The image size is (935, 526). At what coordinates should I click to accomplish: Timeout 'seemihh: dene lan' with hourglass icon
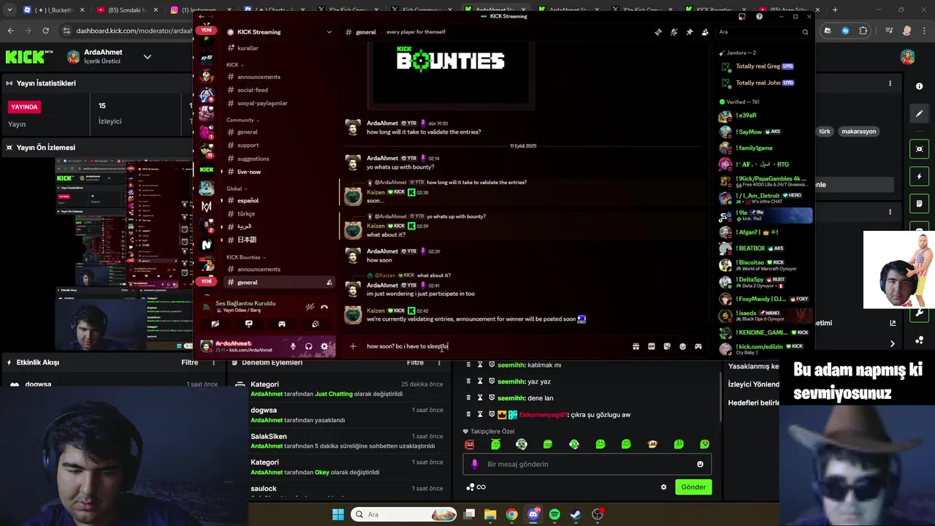(480, 397)
